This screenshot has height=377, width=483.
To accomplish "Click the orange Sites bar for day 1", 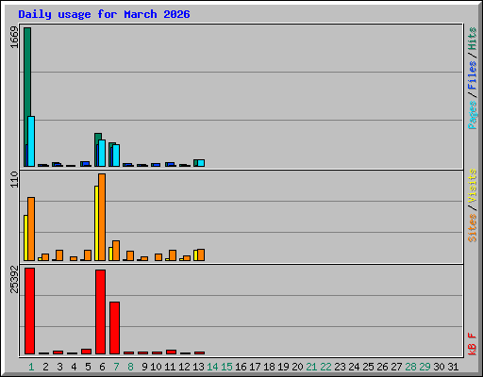I will click(x=31, y=229).
